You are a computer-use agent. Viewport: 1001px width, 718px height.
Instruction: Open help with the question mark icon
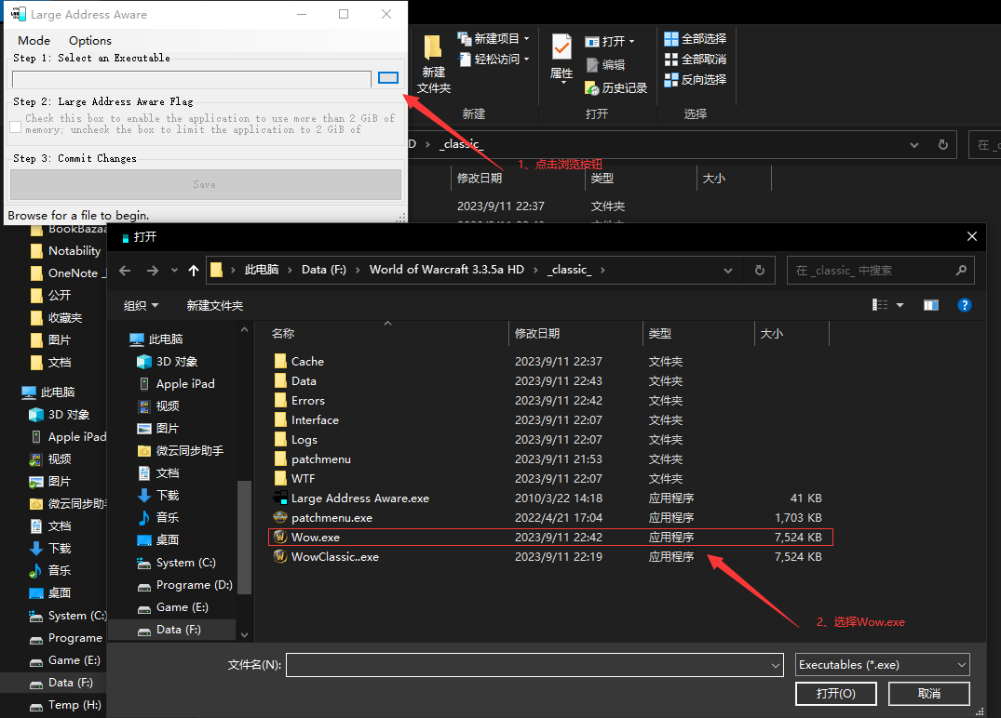(965, 305)
